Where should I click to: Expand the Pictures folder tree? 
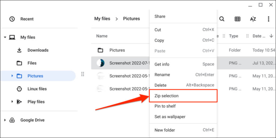tap(12, 76)
